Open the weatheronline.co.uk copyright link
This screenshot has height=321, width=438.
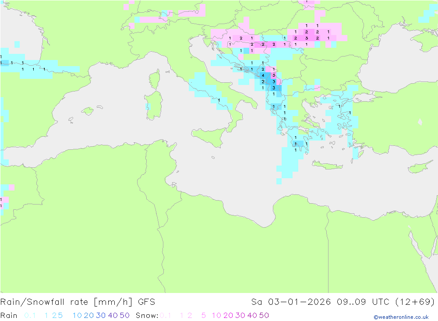click(x=401, y=317)
